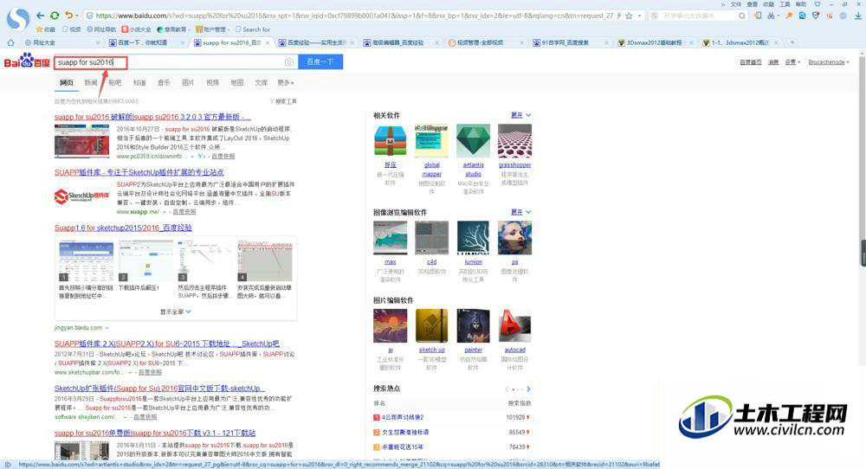Viewport: 866px width, 469px height.
Task: Click the bookmark star in address bar
Action: pyautogui.click(x=629, y=16)
